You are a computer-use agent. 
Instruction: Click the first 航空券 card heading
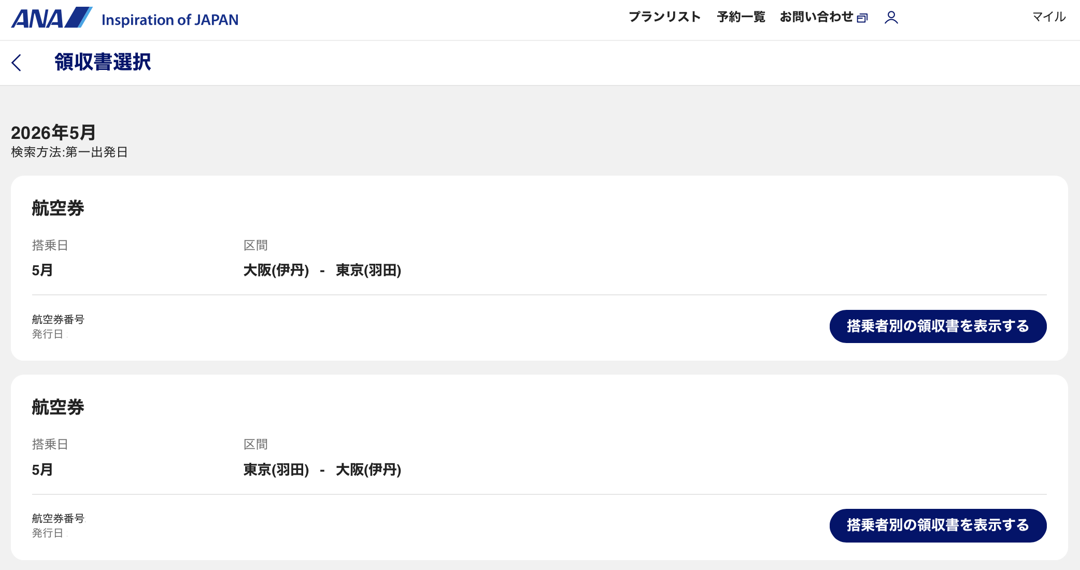coord(58,208)
